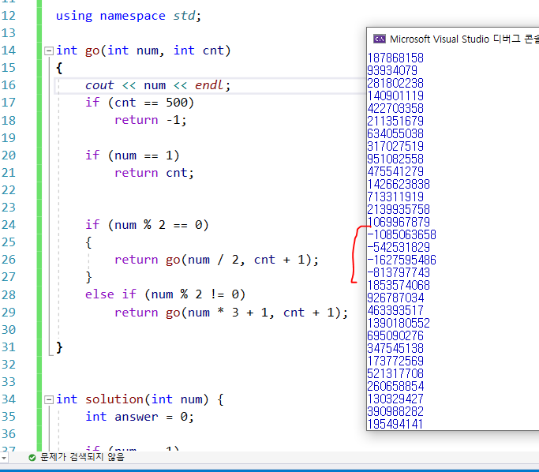Click line number 29 in the gutter
The height and width of the screenshot is (472, 539).
pos(9,312)
